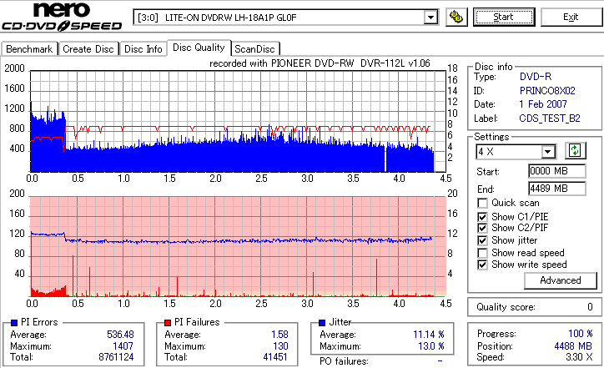Click the Position value 4488 MB
Viewport: 604px width, 368px height.
click(573, 346)
